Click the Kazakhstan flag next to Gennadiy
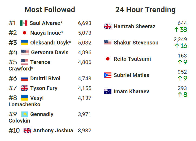This screenshot has width=196, height=141. [x=24, y=114]
